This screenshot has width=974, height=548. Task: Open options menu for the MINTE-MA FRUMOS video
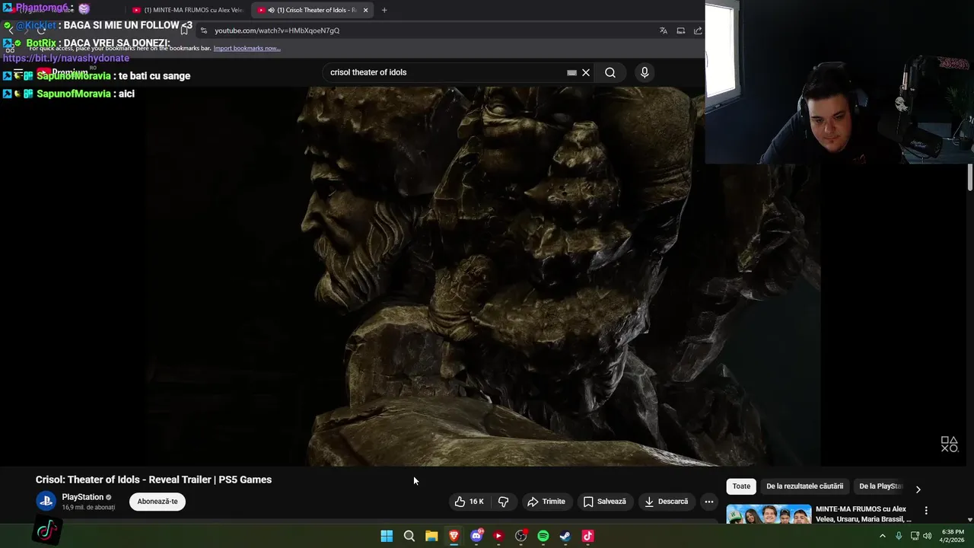(x=926, y=511)
